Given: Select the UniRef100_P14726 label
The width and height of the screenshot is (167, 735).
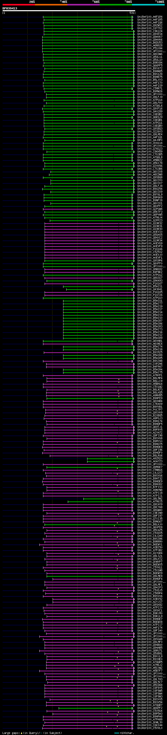Looking at the screenshot, I should click(x=150, y=295).
